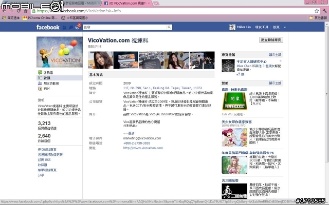
Task: Open http://www.vicovation.com website link
Action: [143, 148]
